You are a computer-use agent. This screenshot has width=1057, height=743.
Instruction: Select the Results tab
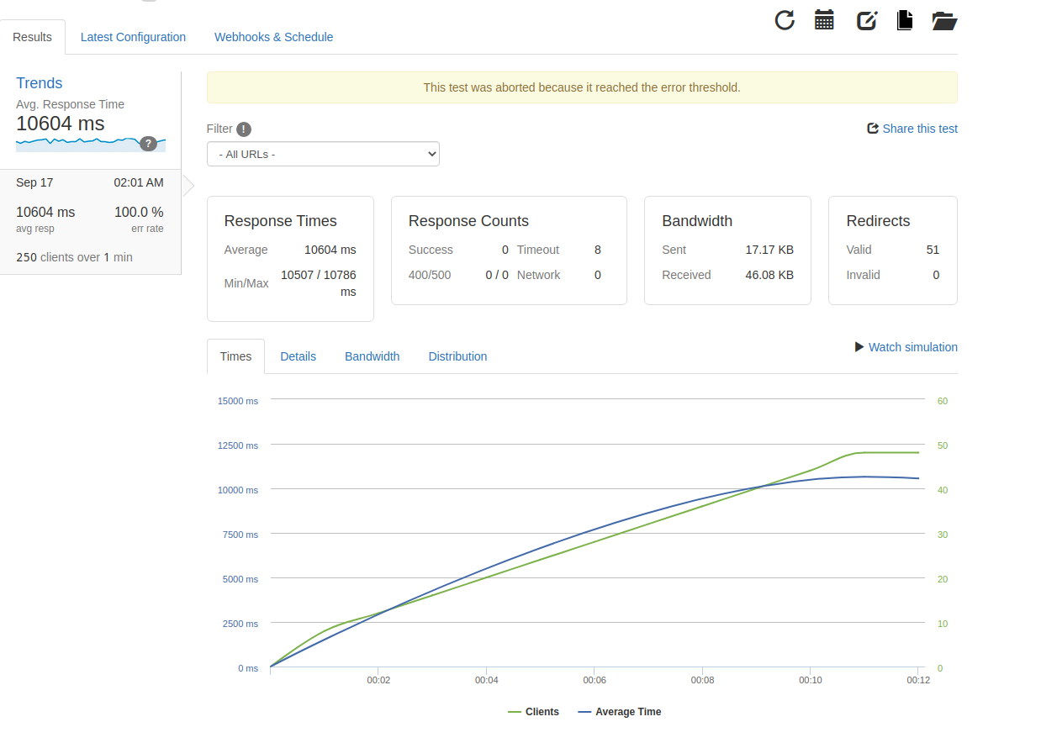pyautogui.click(x=33, y=37)
